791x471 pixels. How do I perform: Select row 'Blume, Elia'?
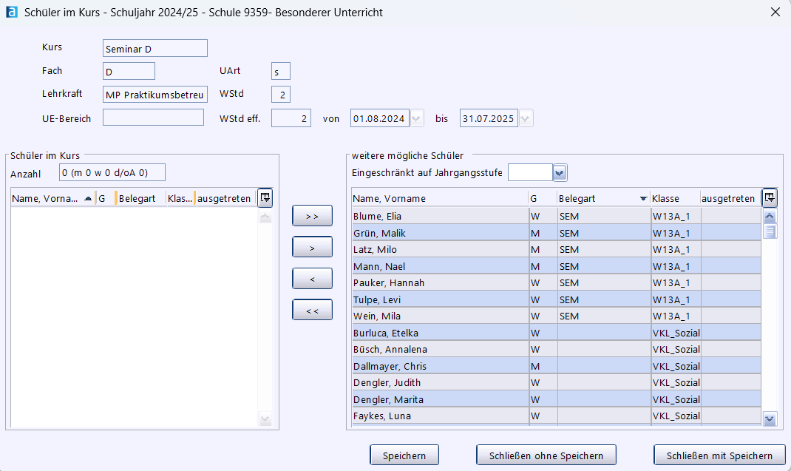(556, 216)
